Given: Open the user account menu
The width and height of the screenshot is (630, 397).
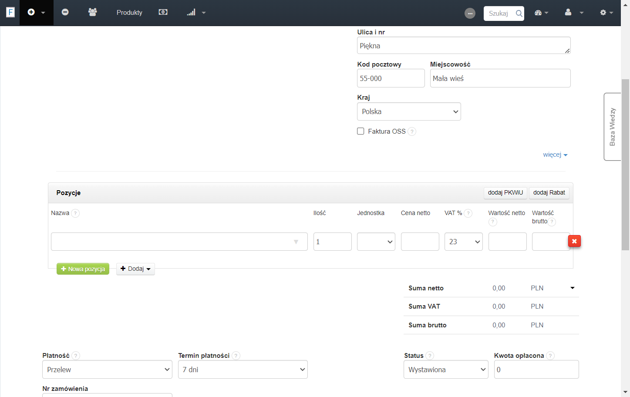Looking at the screenshot, I should click(x=573, y=13).
